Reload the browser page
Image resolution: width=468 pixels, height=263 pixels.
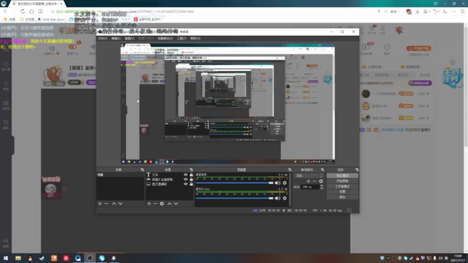tap(23, 11)
